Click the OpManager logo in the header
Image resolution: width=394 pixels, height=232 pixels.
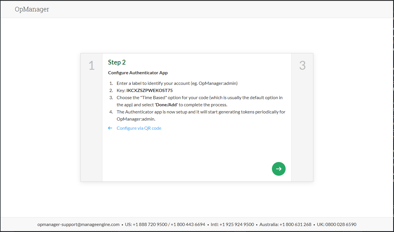(32, 9)
